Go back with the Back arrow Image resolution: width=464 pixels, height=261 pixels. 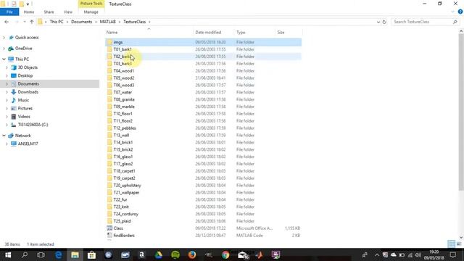point(7,22)
